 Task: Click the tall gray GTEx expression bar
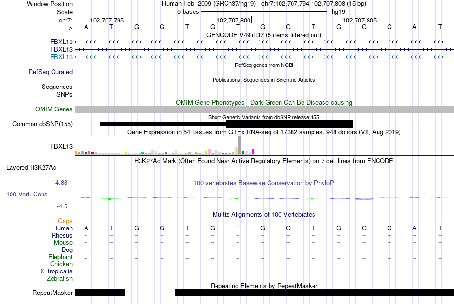pyautogui.click(x=240, y=145)
